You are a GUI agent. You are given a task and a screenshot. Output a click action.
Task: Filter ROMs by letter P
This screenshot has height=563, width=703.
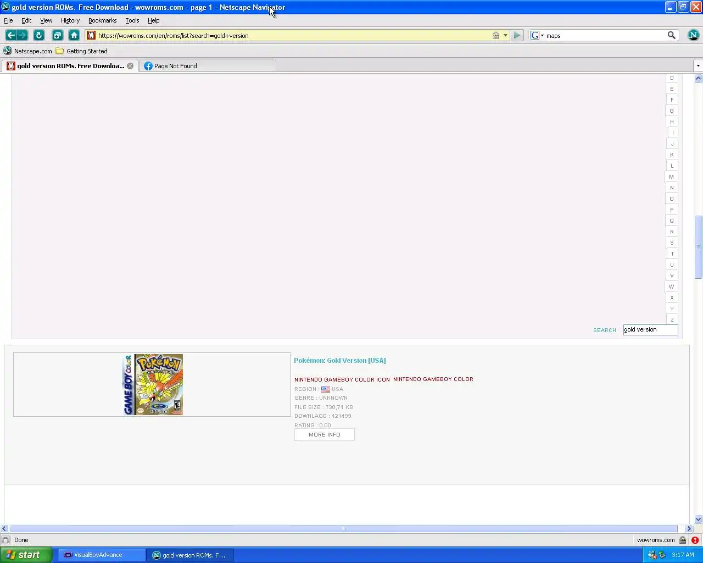click(672, 210)
